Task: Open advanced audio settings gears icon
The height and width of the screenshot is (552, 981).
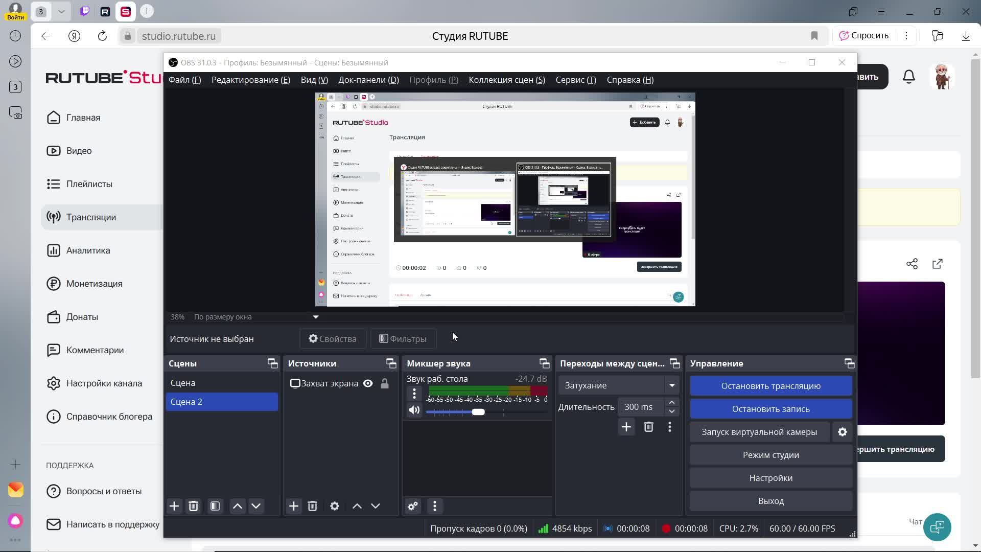Action: click(x=413, y=506)
